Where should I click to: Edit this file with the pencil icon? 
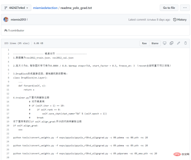pos(179,43)
